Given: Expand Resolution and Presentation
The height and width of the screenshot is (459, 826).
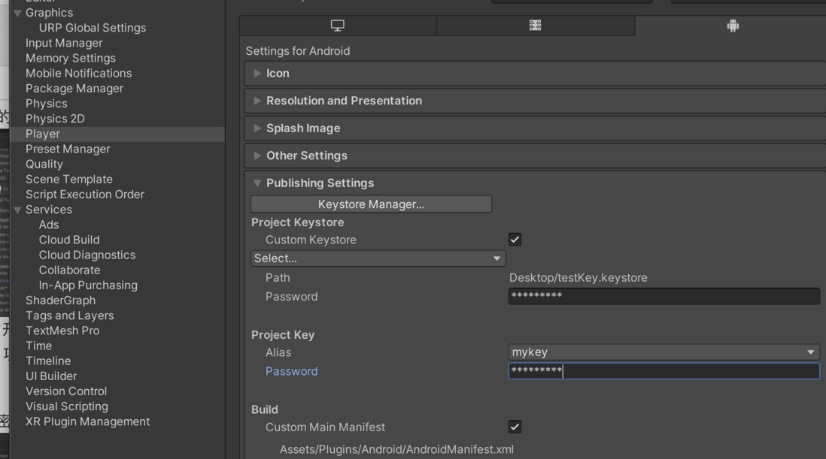Looking at the screenshot, I should pos(257,100).
